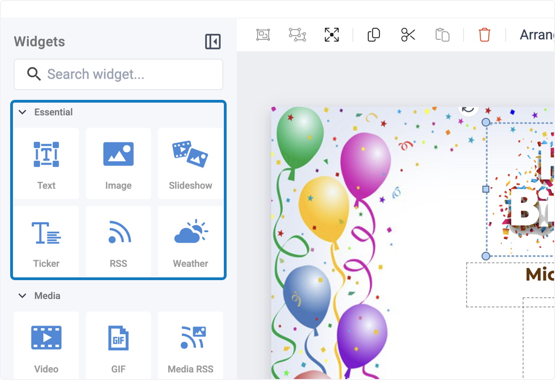Select the GIF widget
555x380 pixels.
tap(118, 346)
